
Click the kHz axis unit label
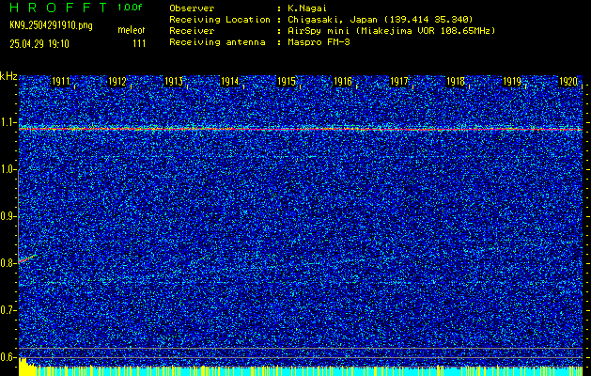click(8, 76)
